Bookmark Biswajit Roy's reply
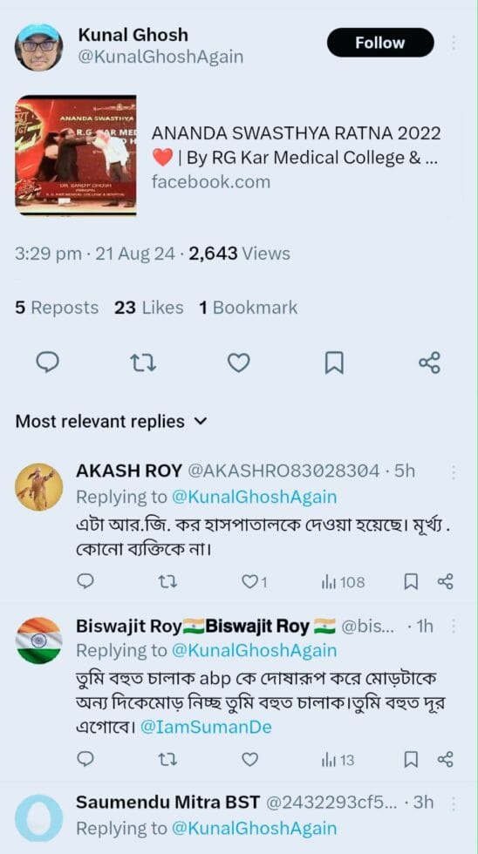Image resolution: width=478 pixels, height=854 pixels. point(411,759)
